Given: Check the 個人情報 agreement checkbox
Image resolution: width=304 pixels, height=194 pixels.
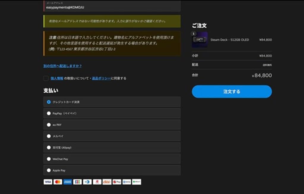Looking at the screenshot, I should [x=45, y=78].
